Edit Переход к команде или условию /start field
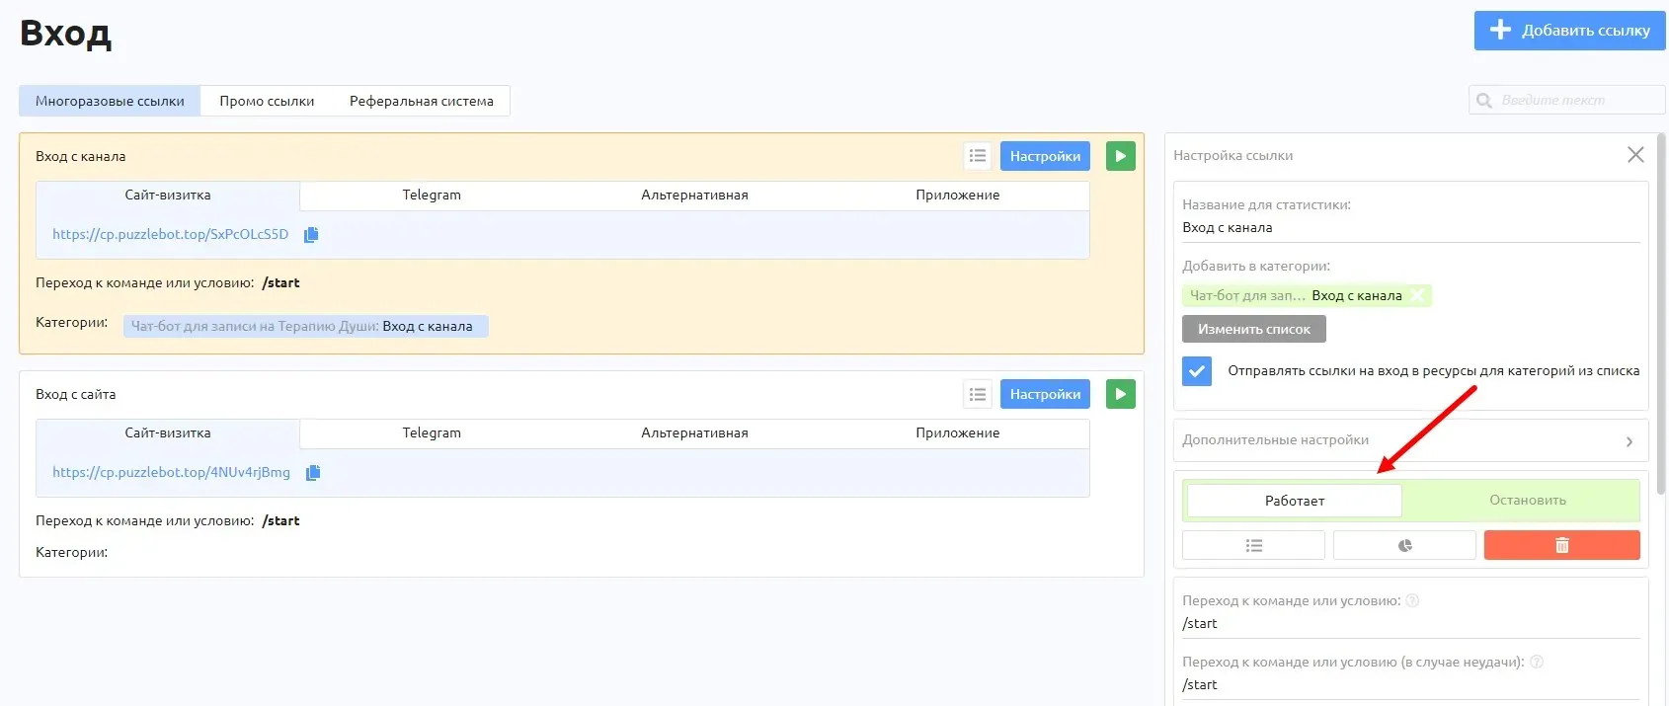 coord(1410,624)
